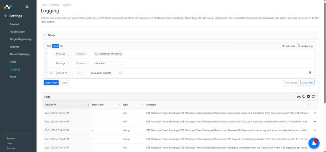Click the Logging breadcrumb text

point(67,5)
